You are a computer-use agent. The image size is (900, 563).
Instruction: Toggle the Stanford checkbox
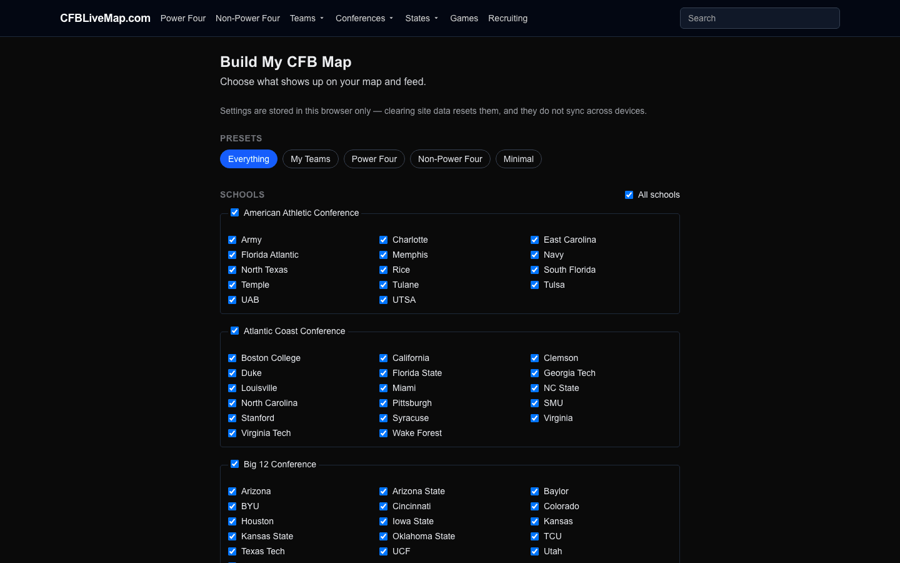232,418
